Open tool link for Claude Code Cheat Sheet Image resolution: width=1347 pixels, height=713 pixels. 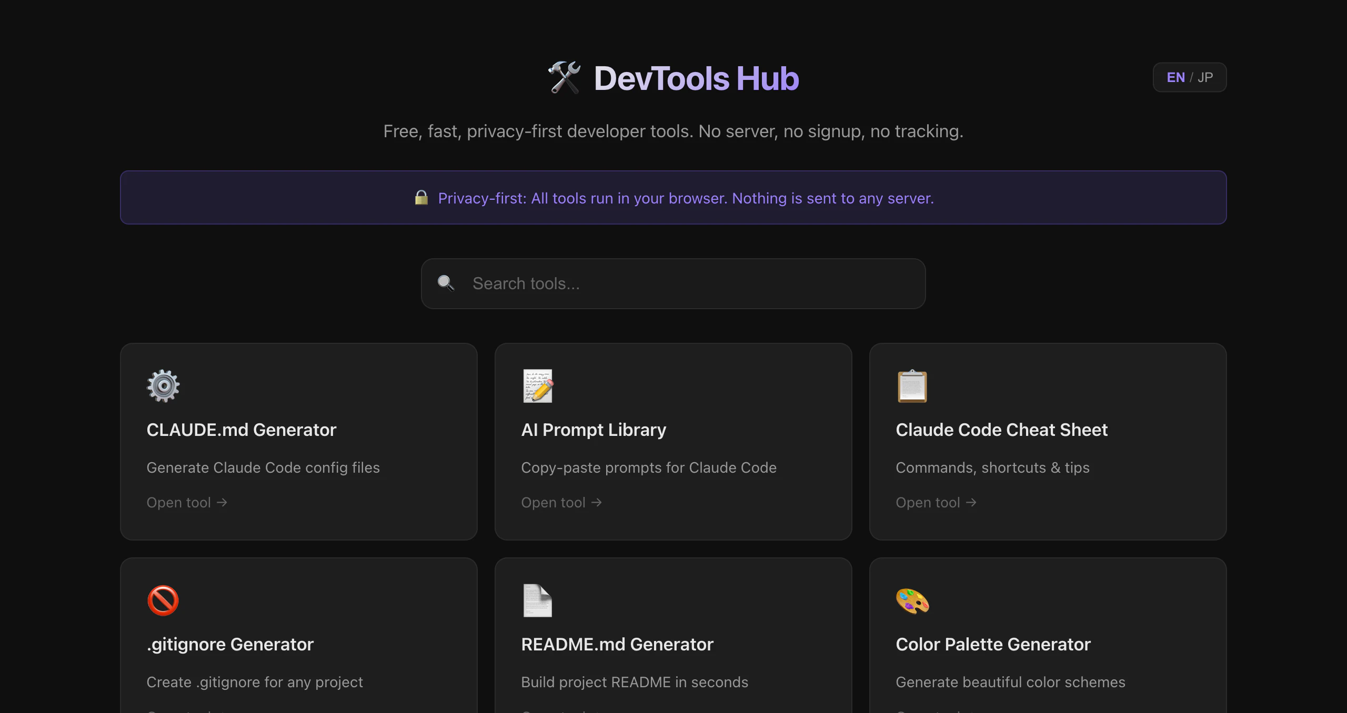936,503
